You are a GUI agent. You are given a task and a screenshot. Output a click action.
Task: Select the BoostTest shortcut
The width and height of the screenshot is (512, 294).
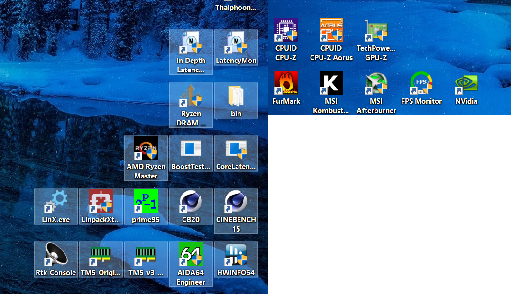191,154
